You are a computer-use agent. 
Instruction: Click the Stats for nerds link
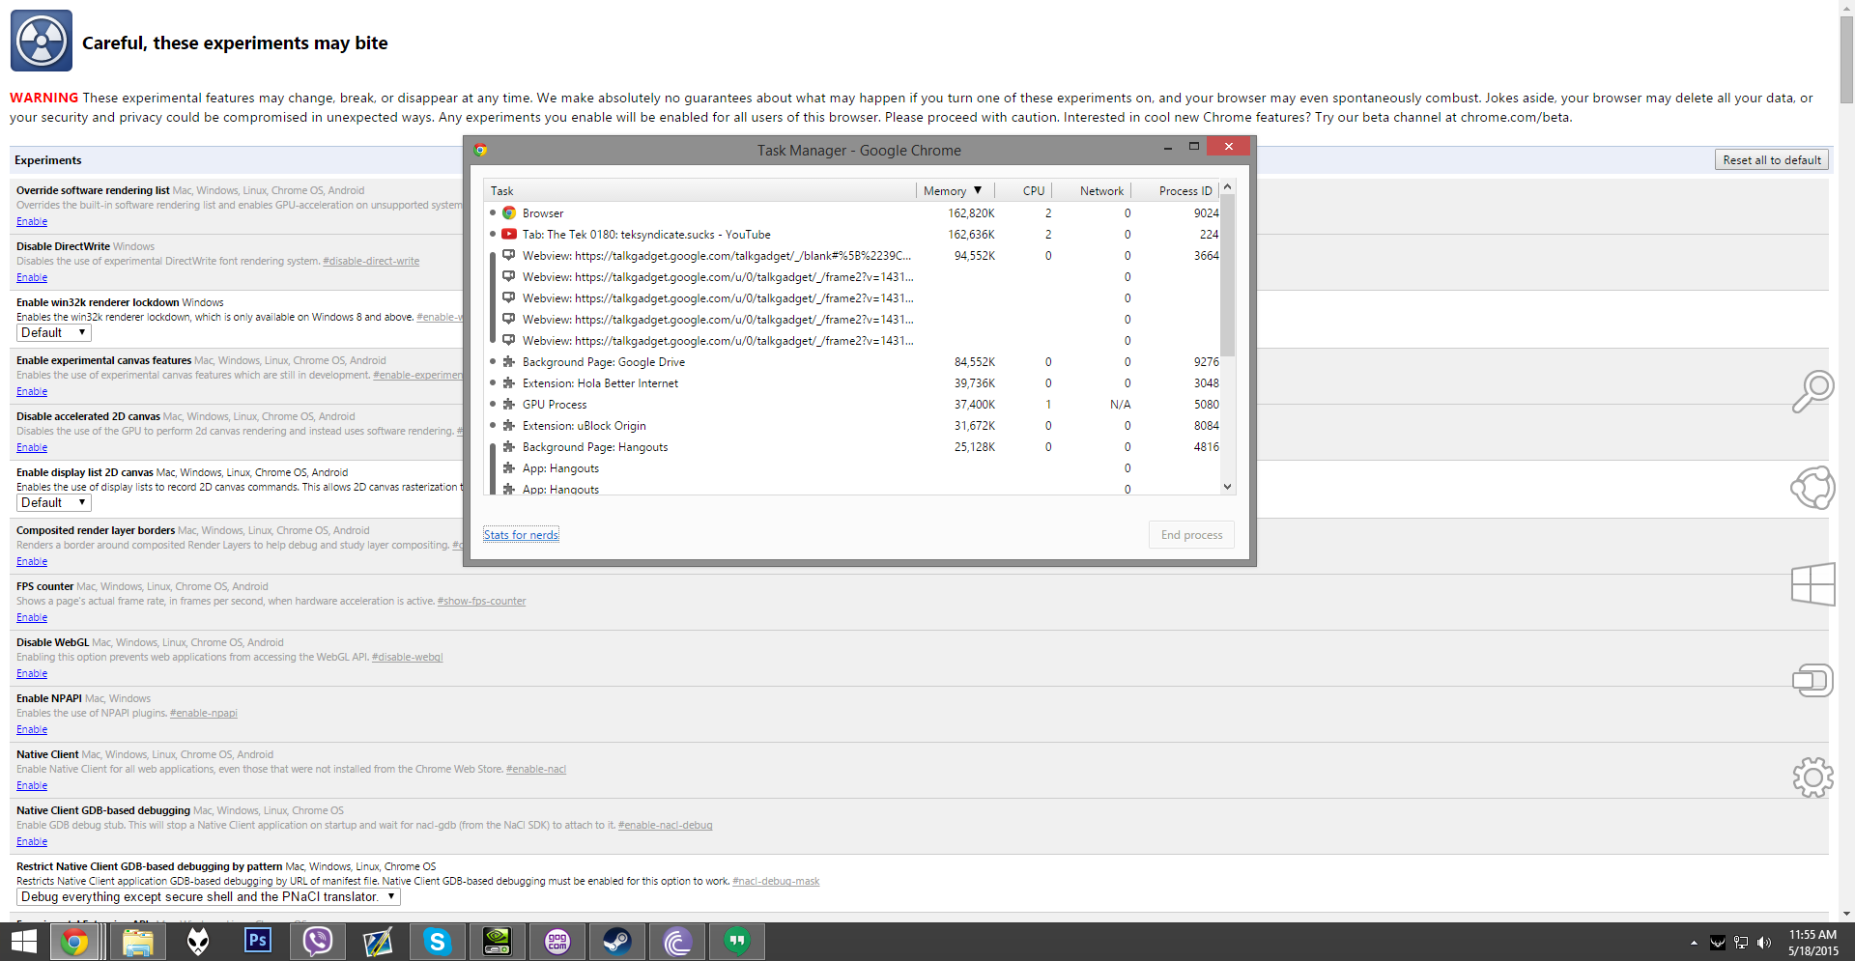[x=521, y=535]
